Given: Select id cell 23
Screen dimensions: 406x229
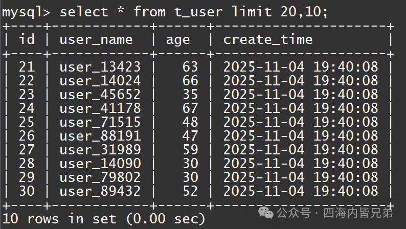Looking at the screenshot, I should [27, 95].
